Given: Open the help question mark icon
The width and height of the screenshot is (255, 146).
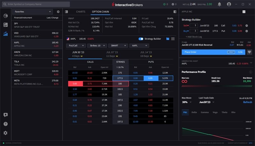Looking at the screenshot, I should tap(5, 124).
